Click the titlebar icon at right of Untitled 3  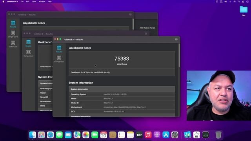[x=176, y=39]
